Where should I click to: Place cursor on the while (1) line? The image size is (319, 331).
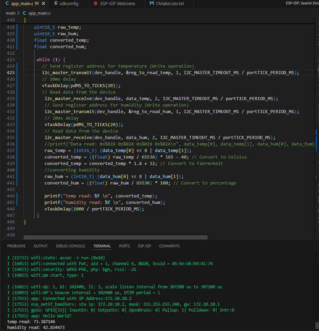click(51, 60)
